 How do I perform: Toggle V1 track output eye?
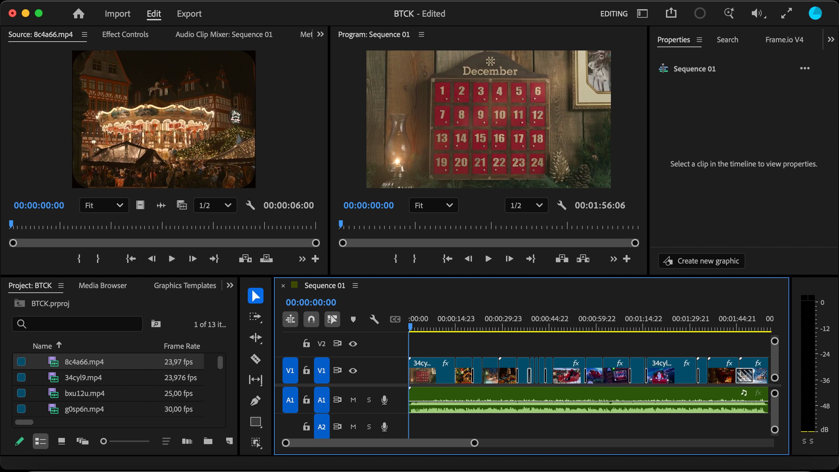[x=353, y=371]
